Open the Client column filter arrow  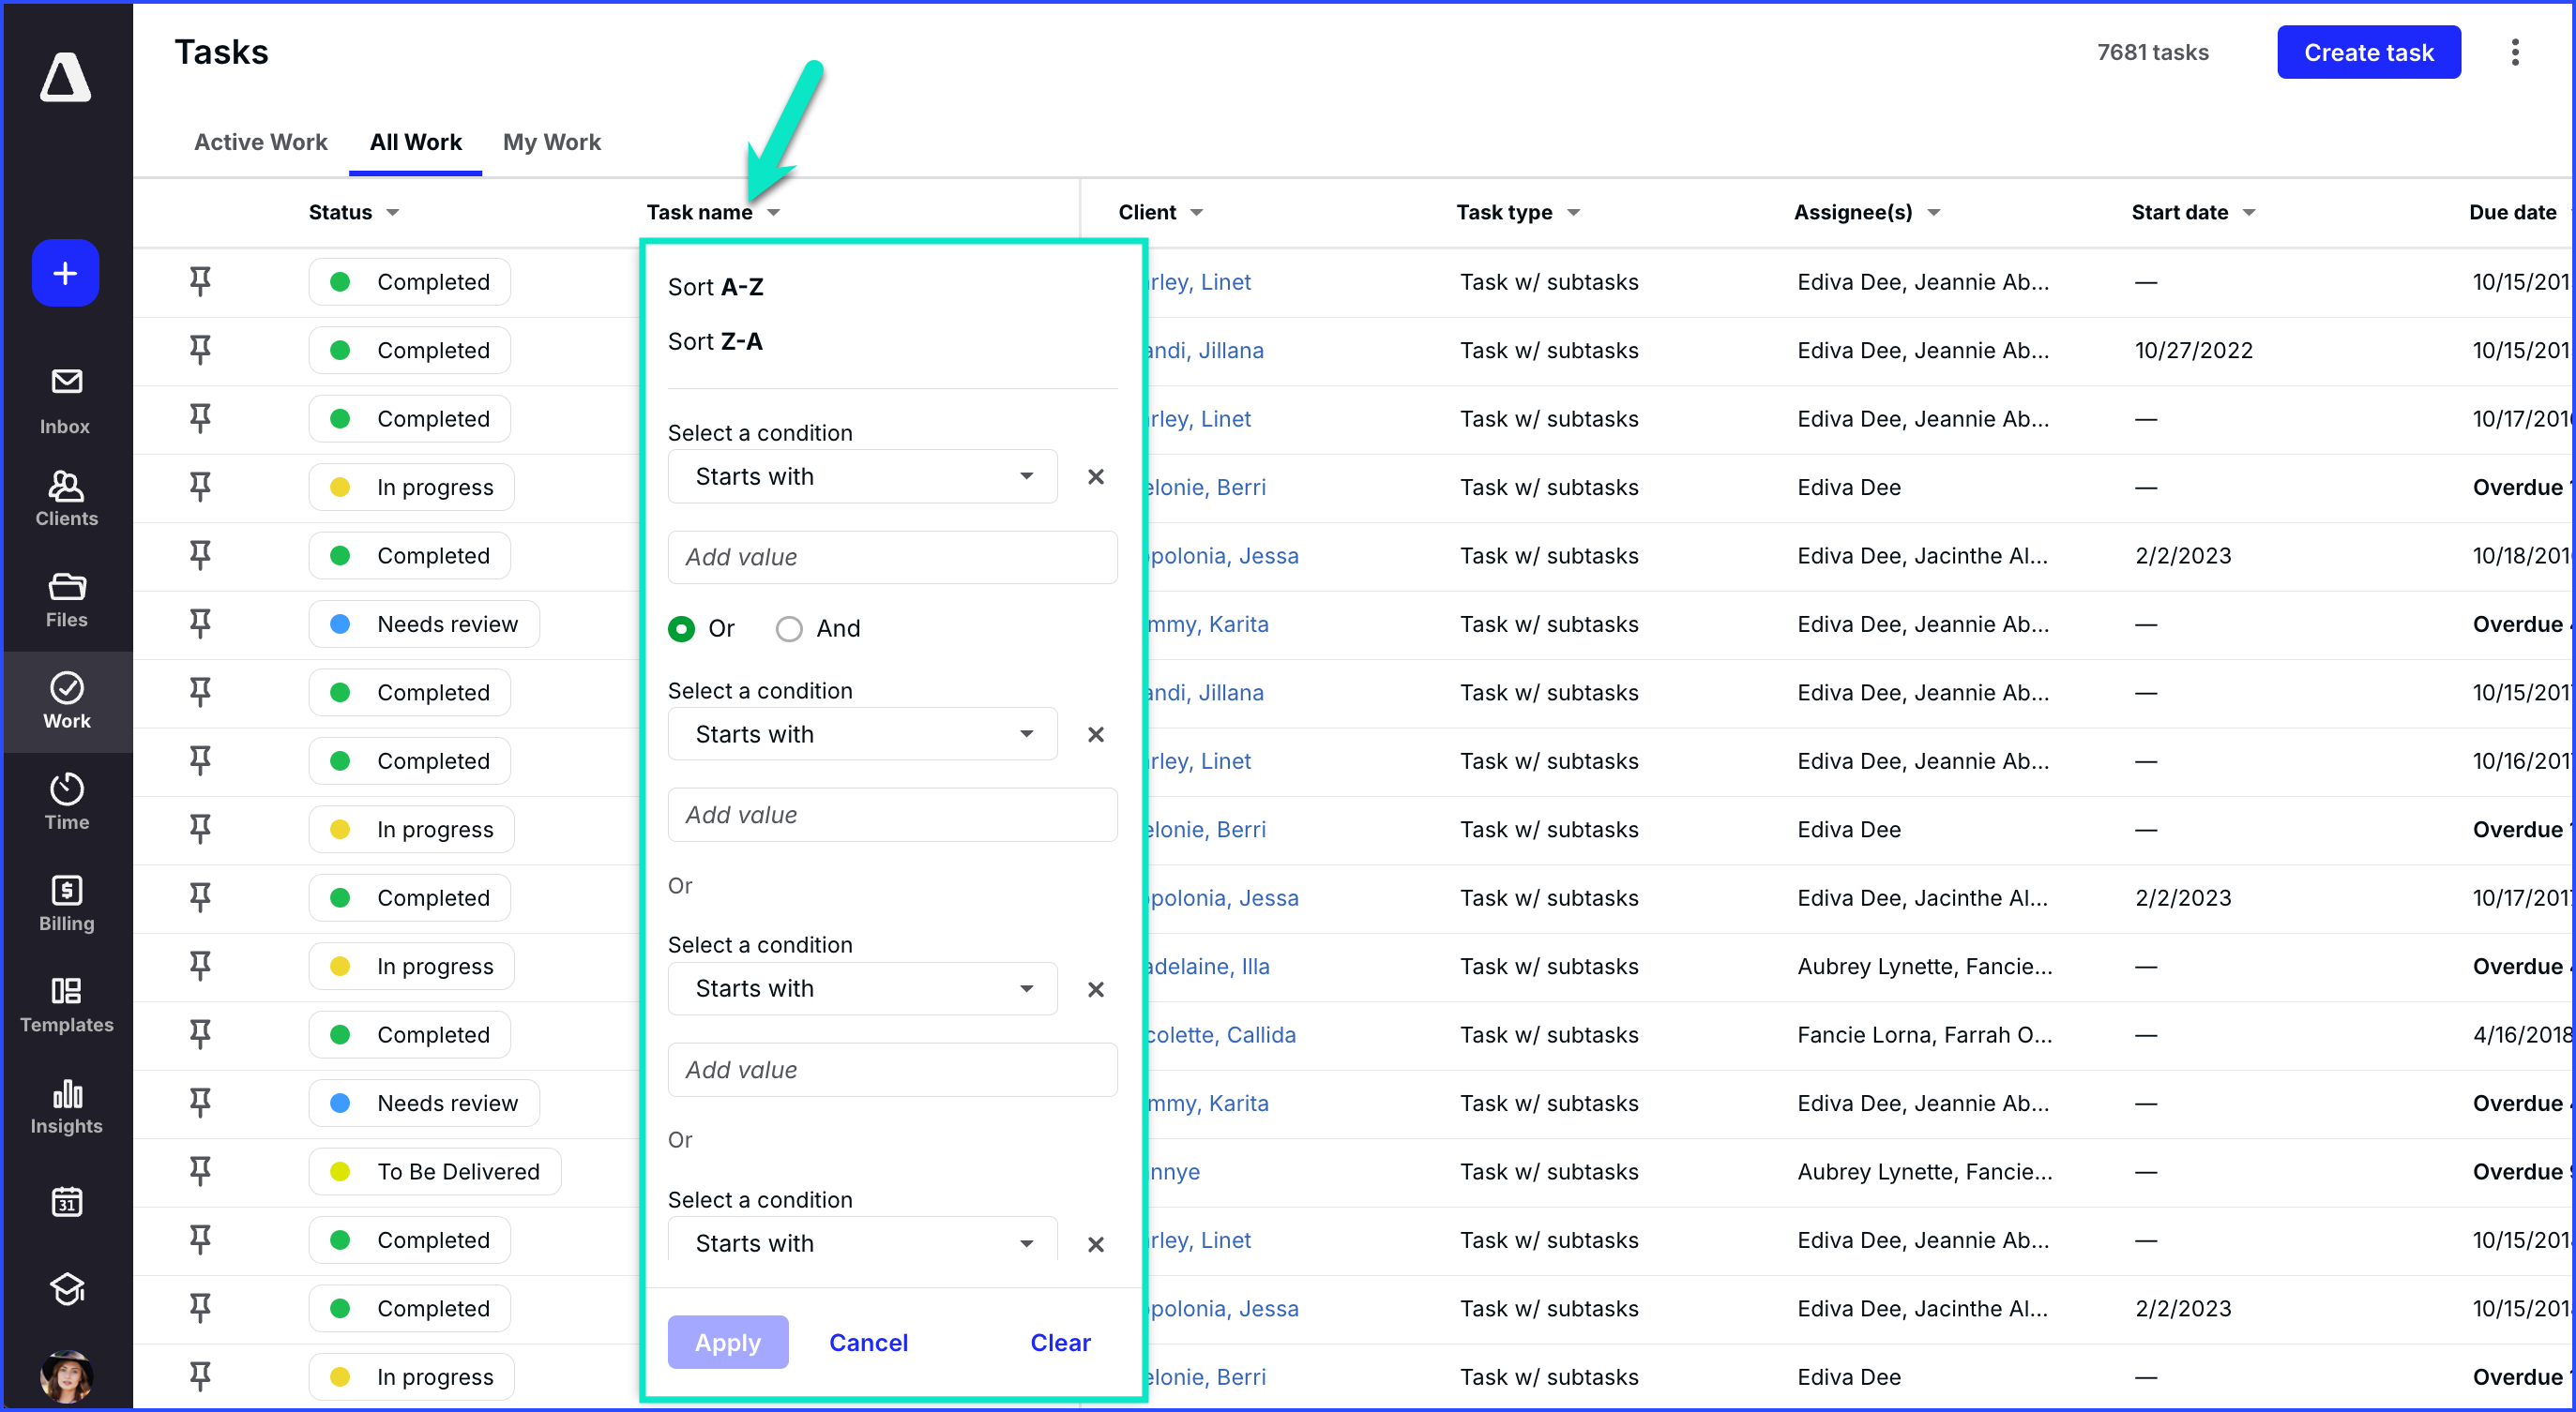1196,213
